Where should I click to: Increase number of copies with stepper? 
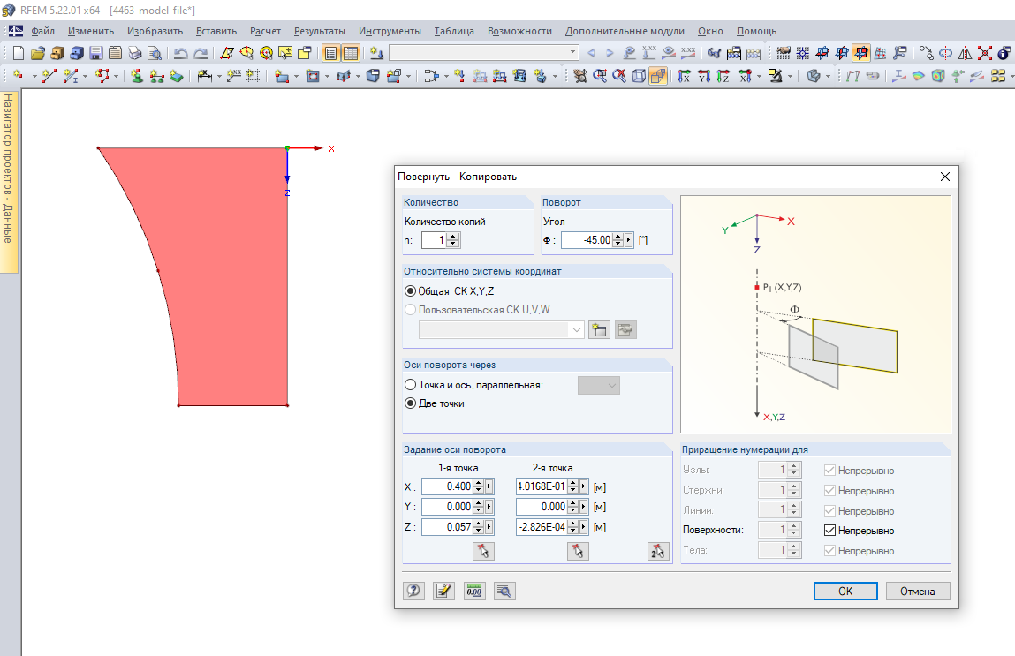click(454, 237)
